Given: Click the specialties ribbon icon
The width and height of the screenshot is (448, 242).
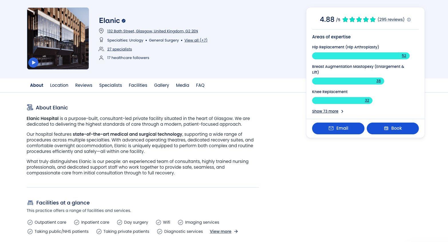Looking at the screenshot, I should click(101, 40).
